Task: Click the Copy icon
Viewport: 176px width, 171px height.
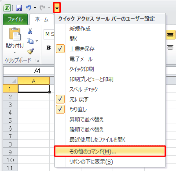Action: 30,41
